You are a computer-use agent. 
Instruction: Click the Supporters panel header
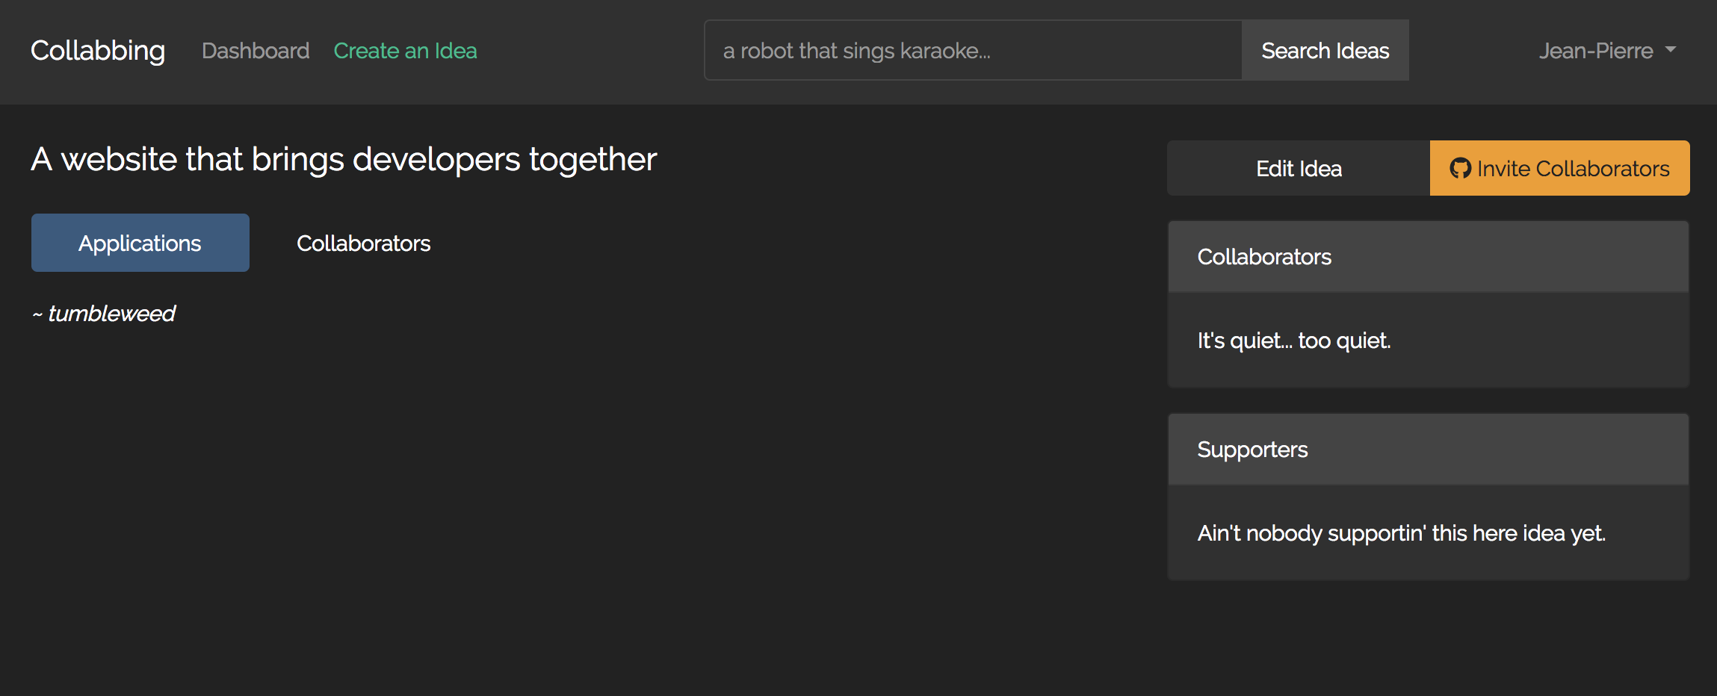(1428, 450)
